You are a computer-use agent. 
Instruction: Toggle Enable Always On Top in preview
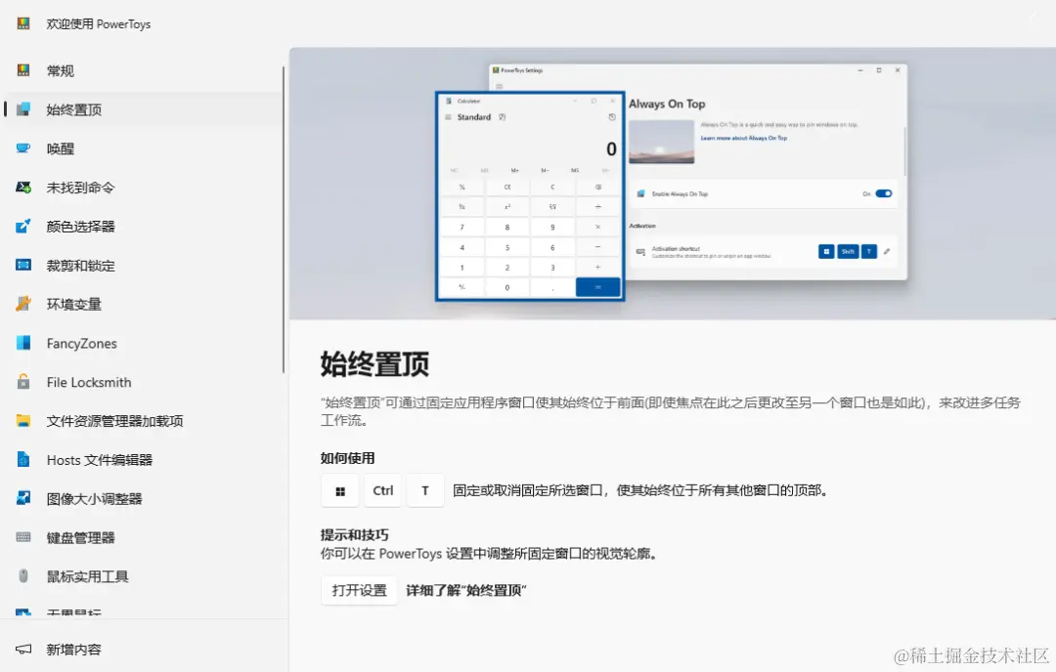pyautogui.click(x=882, y=193)
